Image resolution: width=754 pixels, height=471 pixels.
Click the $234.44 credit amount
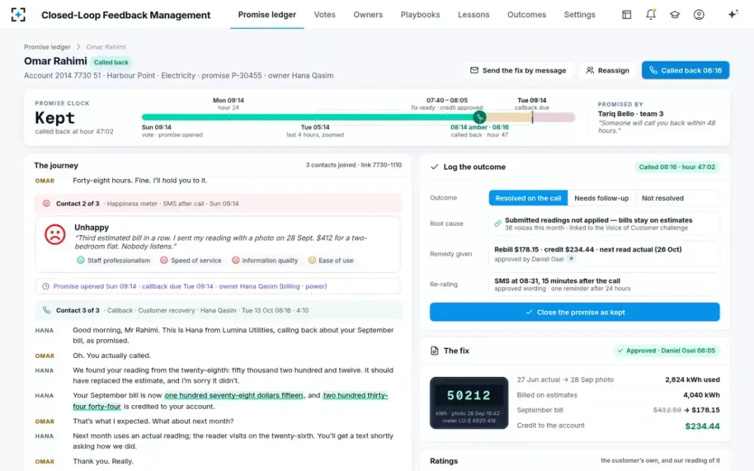pyautogui.click(x=702, y=426)
